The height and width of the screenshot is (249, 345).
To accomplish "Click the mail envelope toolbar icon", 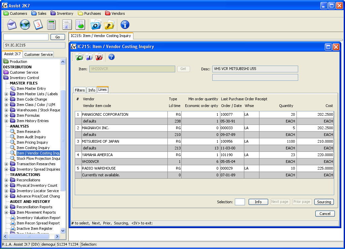I will (12, 25).
